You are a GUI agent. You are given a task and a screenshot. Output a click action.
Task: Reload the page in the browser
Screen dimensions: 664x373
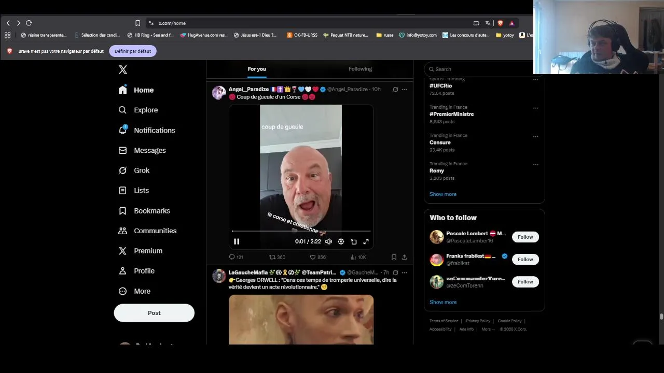click(29, 23)
